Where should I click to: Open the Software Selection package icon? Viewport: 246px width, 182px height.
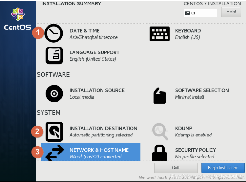159,95
